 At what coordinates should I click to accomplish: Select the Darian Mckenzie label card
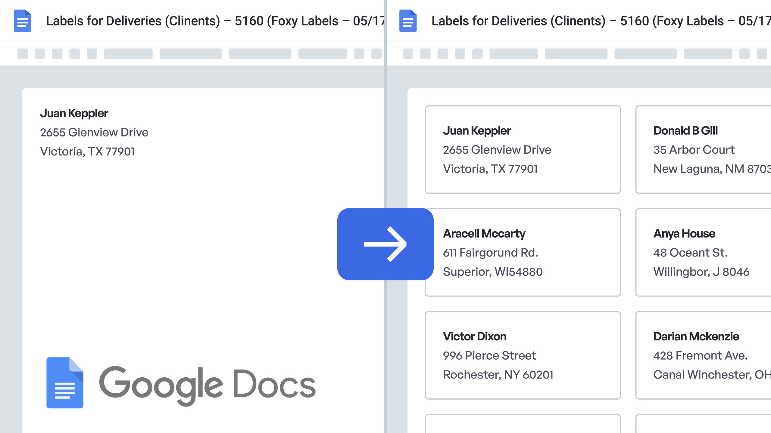[x=703, y=355]
